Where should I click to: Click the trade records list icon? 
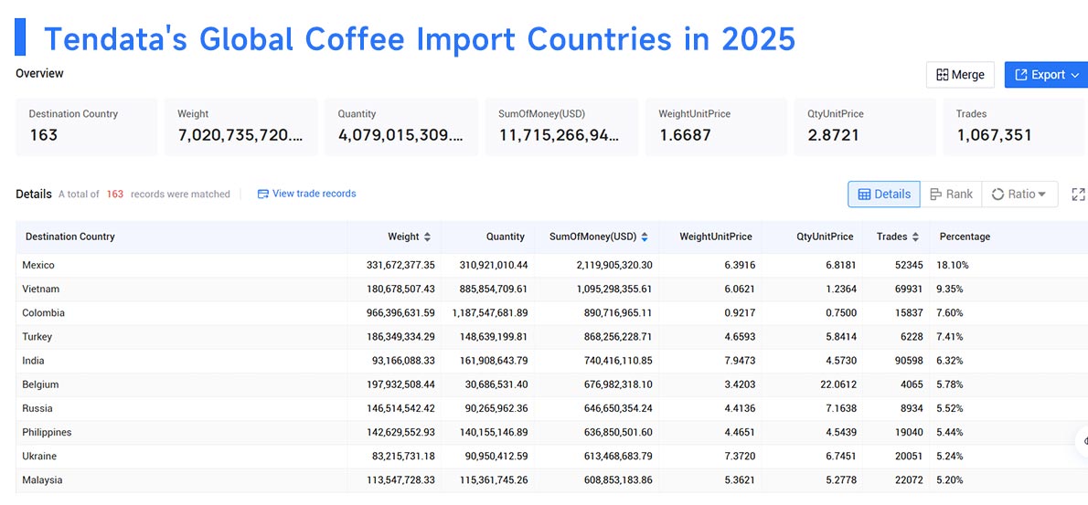[x=263, y=194]
